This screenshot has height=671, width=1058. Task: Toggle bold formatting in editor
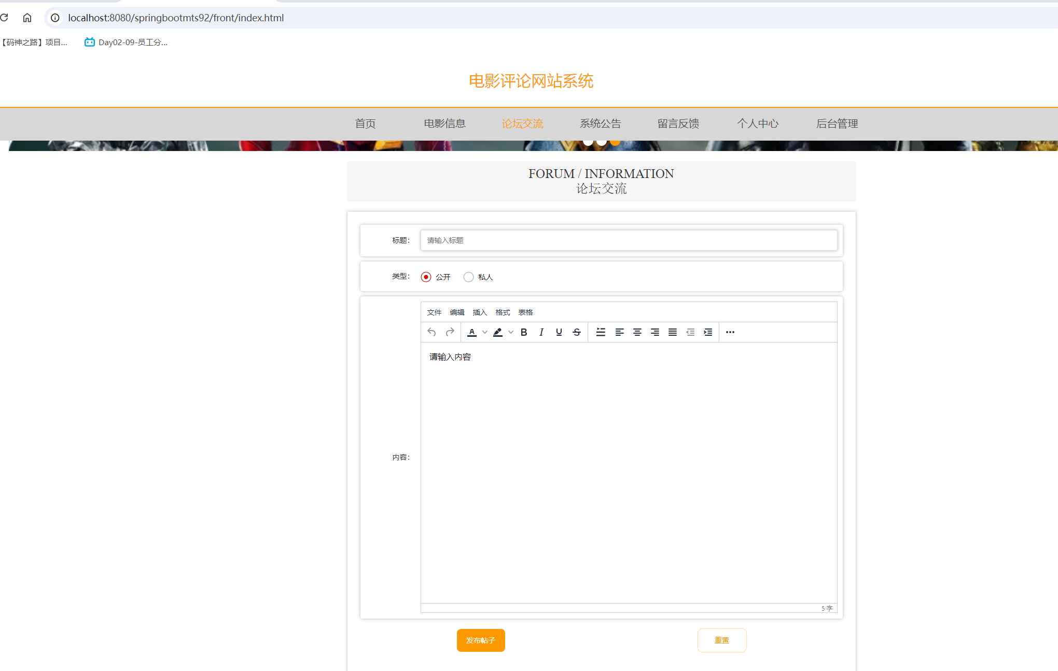(x=524, y=332)
